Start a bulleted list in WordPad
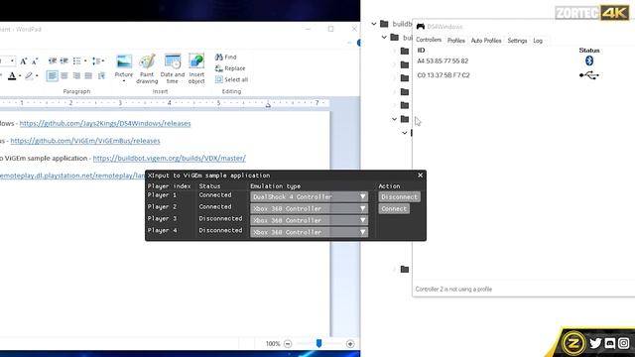Screen dimensions: 635x357 76,61
